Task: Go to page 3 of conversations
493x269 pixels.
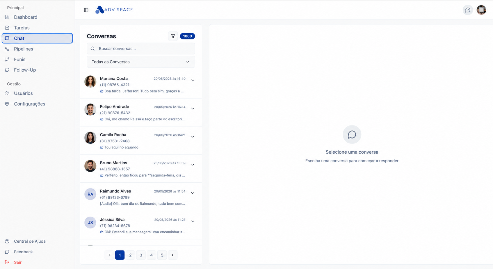Action: tap(141, 255)
